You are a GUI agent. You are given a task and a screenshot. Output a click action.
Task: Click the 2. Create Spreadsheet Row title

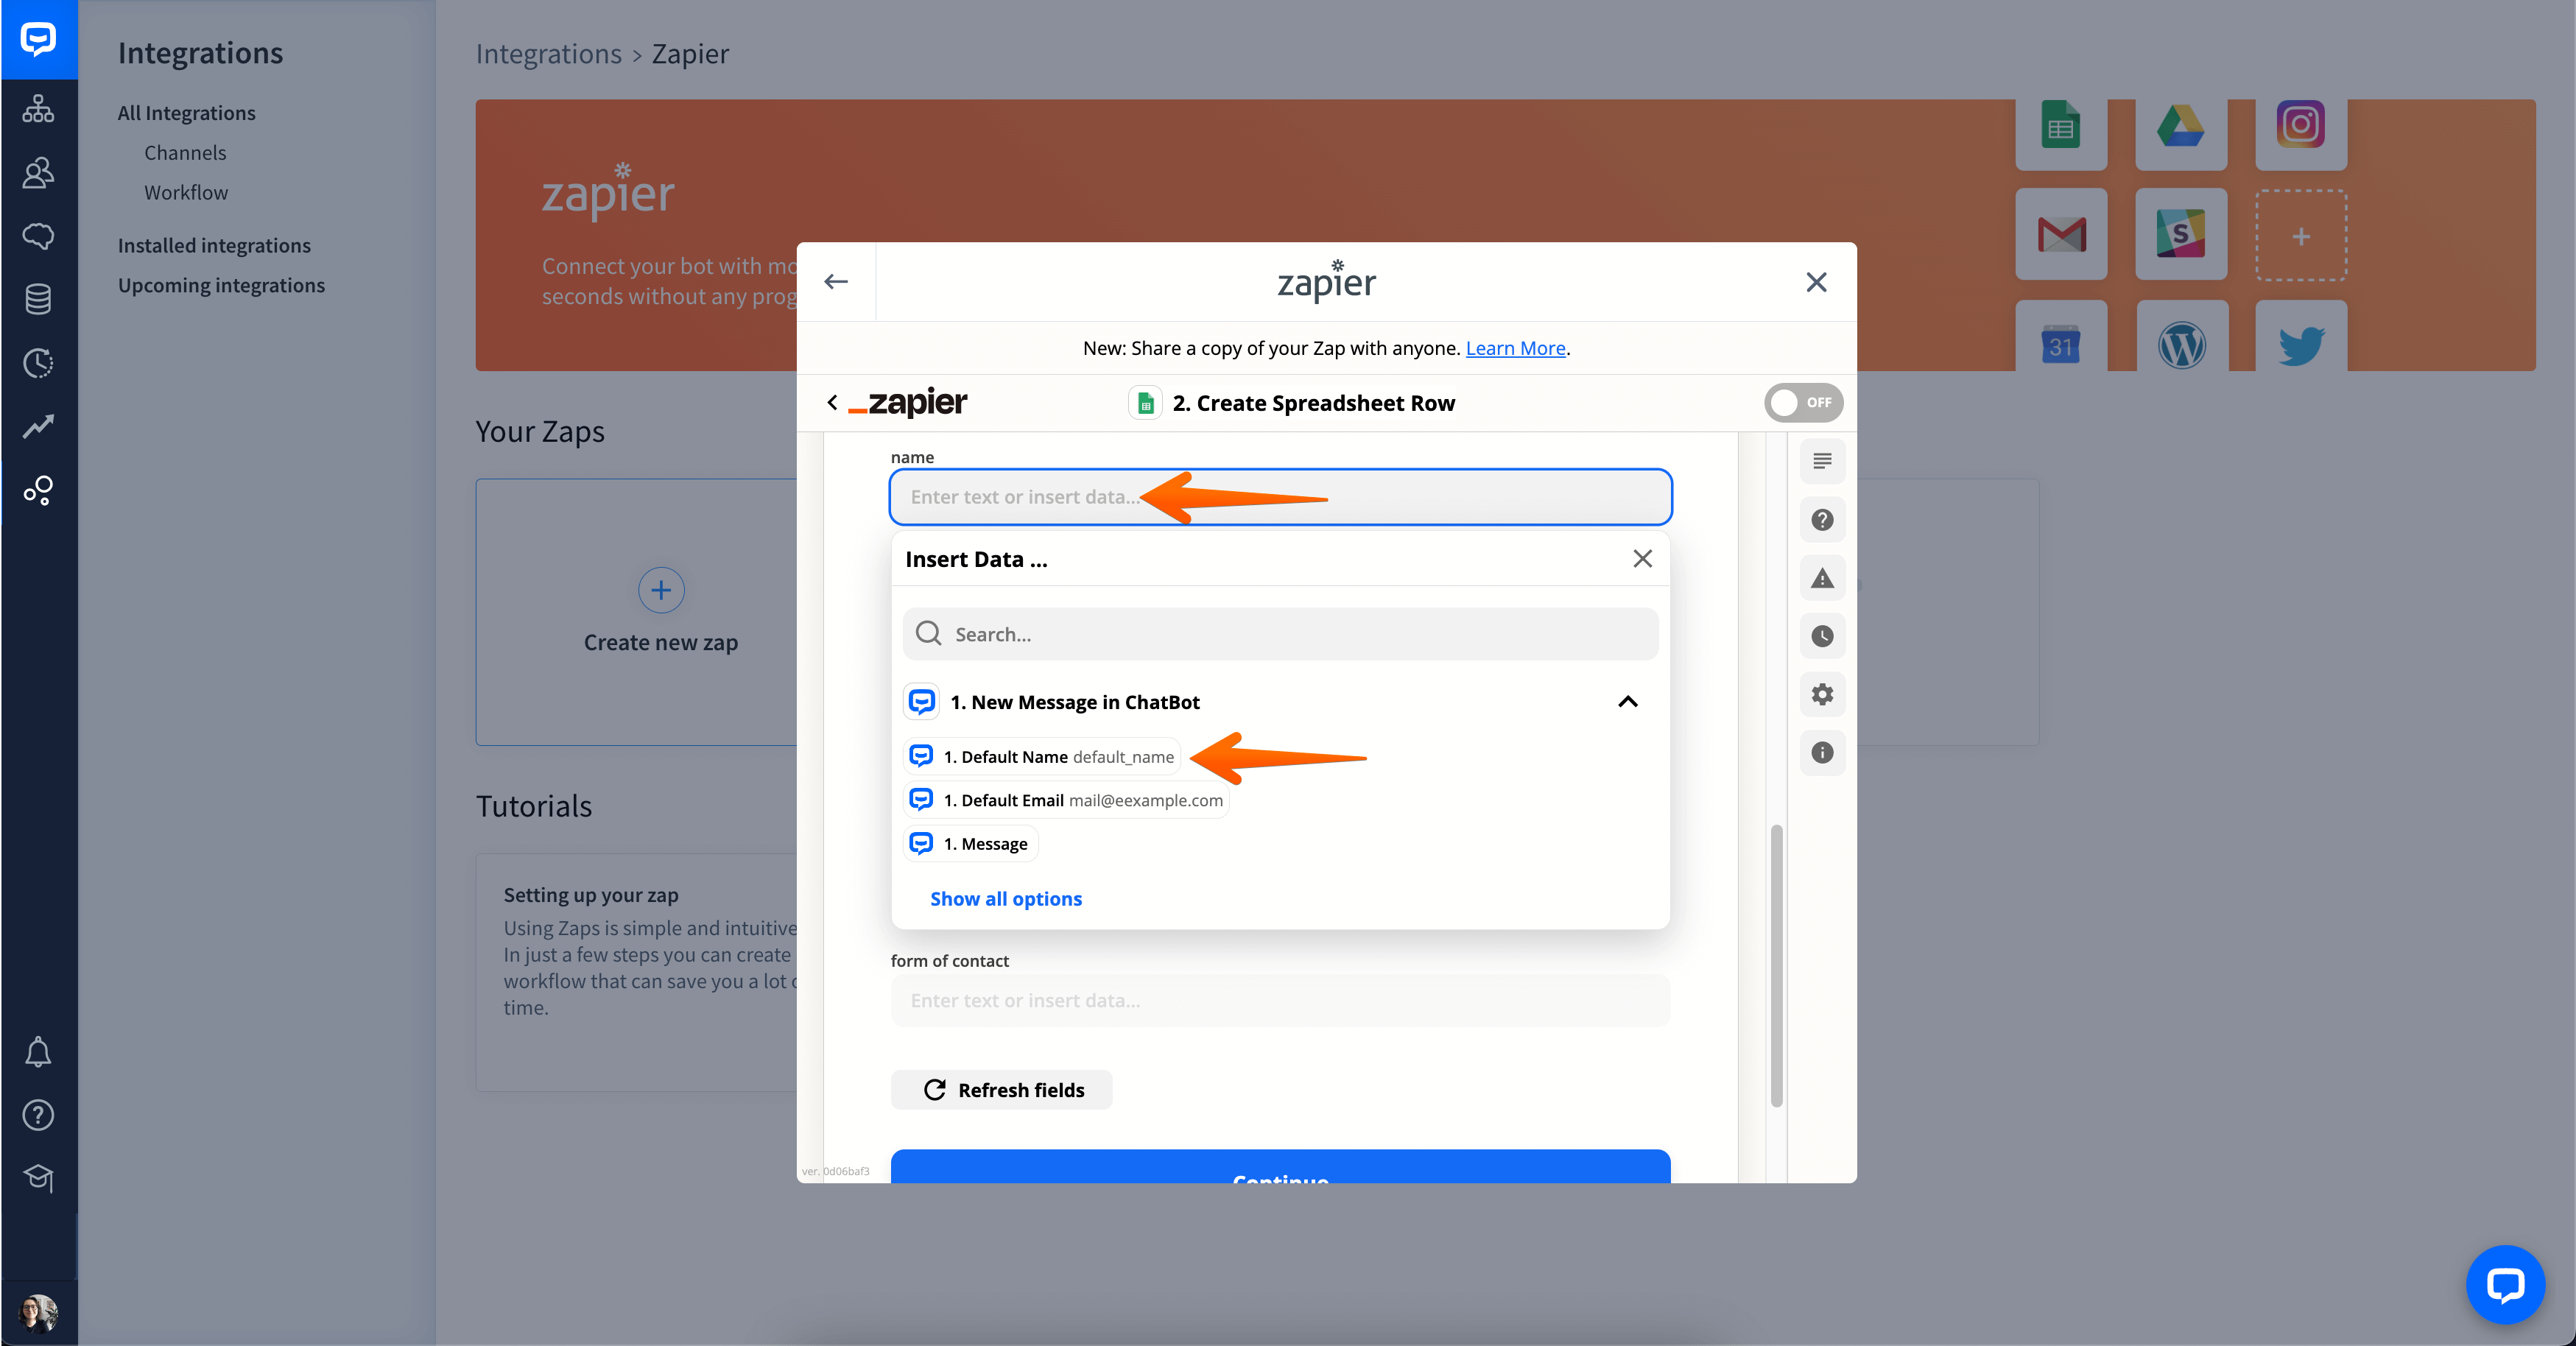tap(1313, 403)
